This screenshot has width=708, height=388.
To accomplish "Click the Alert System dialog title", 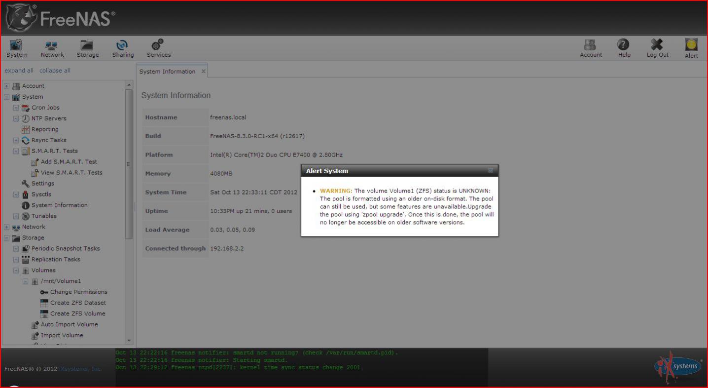I will (x=327, y=171).
